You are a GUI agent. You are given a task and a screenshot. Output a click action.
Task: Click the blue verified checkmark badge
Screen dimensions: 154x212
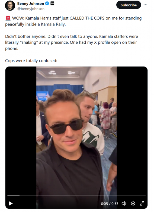[x=47, y=3]
